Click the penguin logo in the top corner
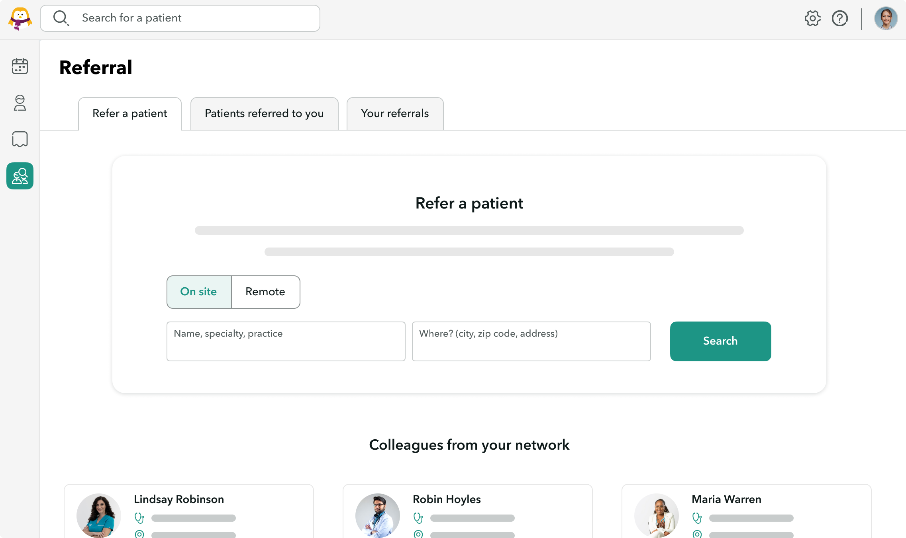 [x=20, y=18]
